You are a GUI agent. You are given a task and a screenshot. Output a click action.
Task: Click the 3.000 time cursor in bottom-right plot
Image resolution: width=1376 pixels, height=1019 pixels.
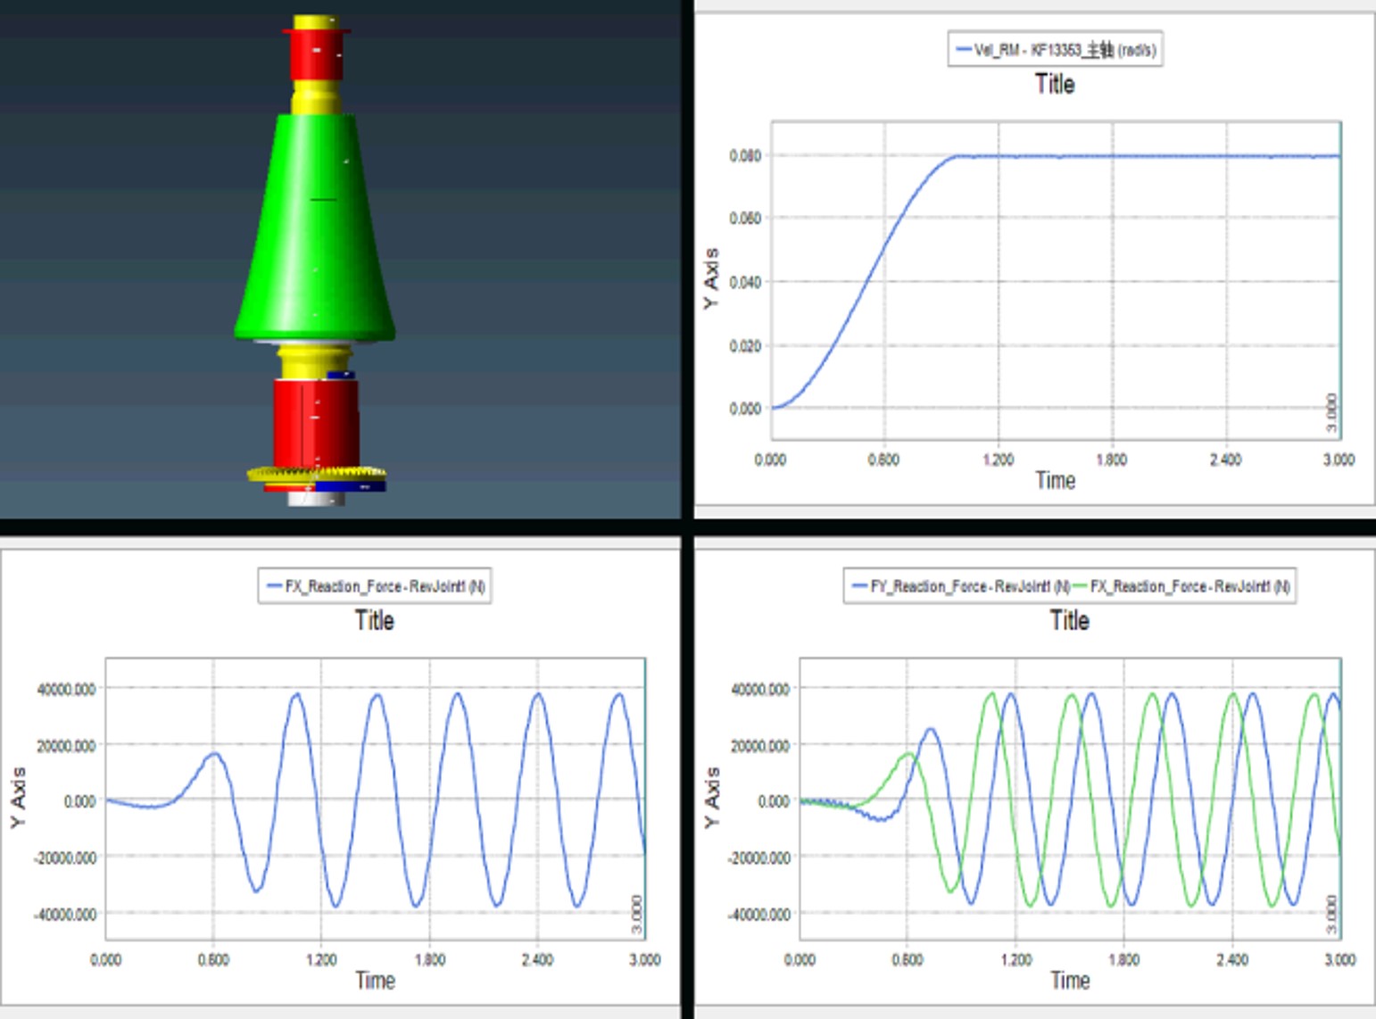pyautogui.click(x=1331, y=915)
